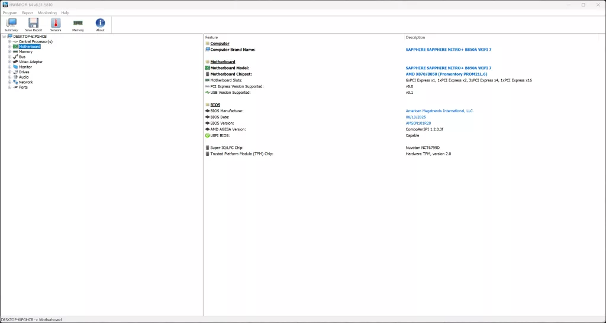Click icon beside Trusted Platform Module row
This screenshot has width=606, height=323.
(208, 154)
